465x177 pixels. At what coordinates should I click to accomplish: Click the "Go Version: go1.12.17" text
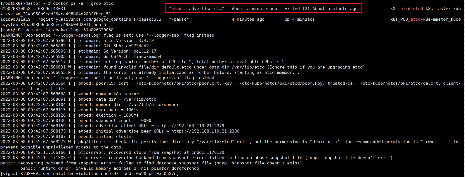[x=130, y=51]
